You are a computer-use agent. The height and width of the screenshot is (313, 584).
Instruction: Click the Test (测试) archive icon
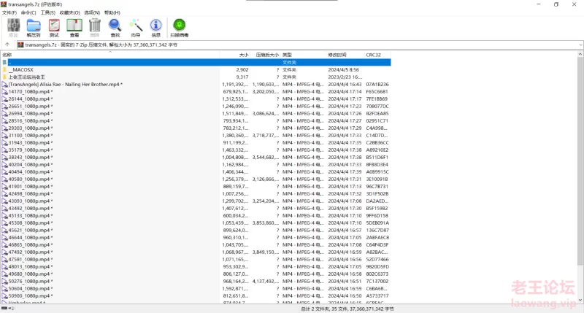pyautogui.click(x=54, y=28)
